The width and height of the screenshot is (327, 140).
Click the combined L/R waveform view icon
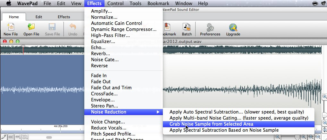(18, 137)
